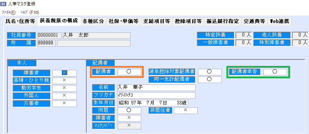This screenshot has height=134, width=309.
Task: Click the 社員番号 label
Action: (21, 35)
